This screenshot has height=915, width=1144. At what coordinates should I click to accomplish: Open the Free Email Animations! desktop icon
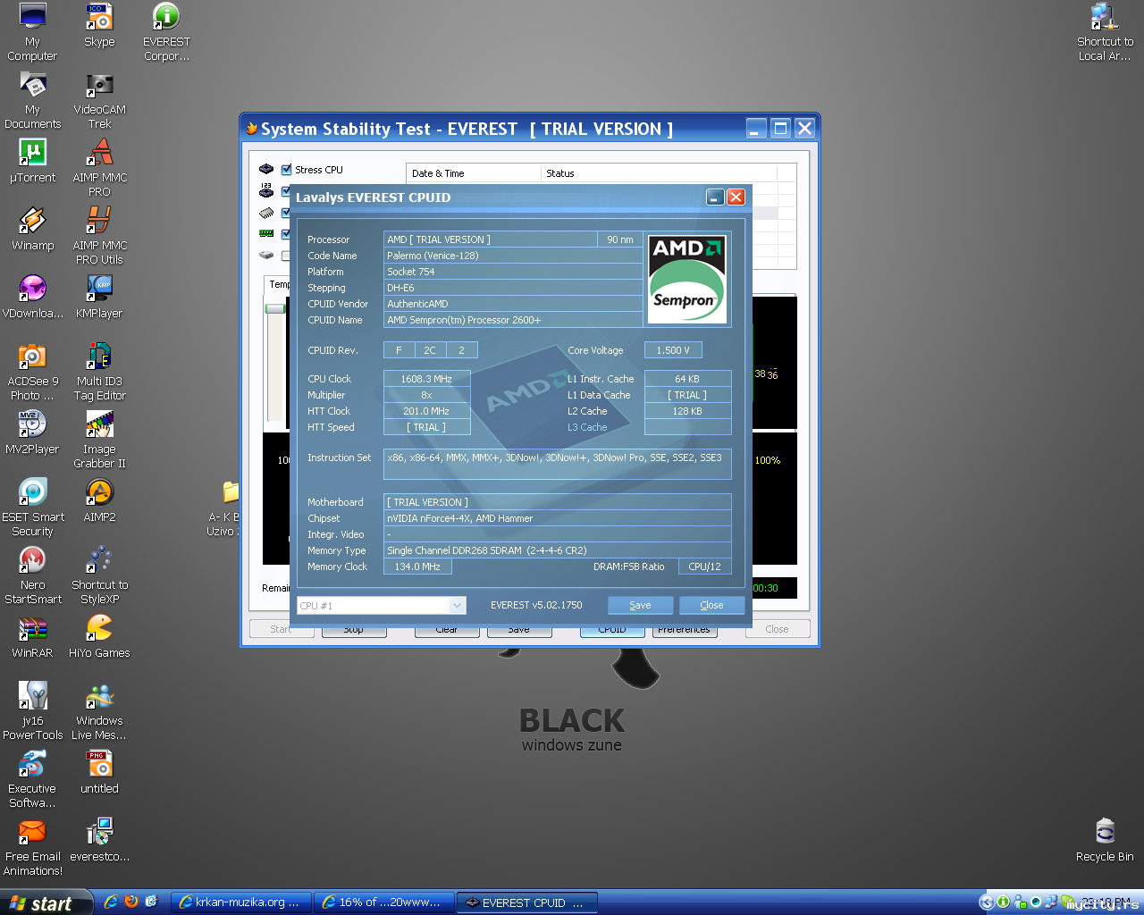click(x=32, y=847)
